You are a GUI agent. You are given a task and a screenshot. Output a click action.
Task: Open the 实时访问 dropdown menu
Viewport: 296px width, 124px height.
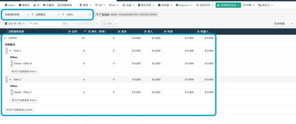(205, 5)
